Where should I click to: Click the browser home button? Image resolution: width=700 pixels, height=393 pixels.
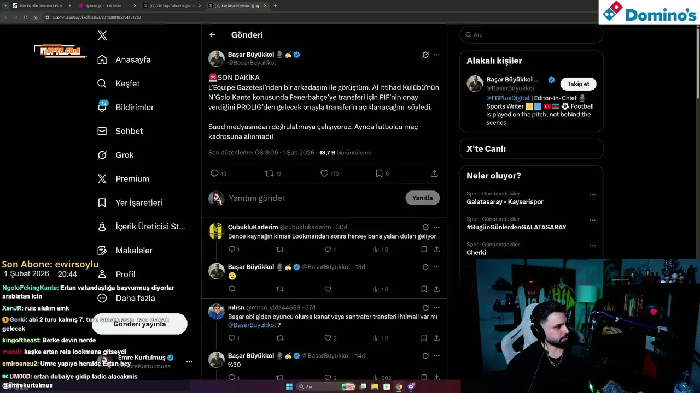coord(36,17)
